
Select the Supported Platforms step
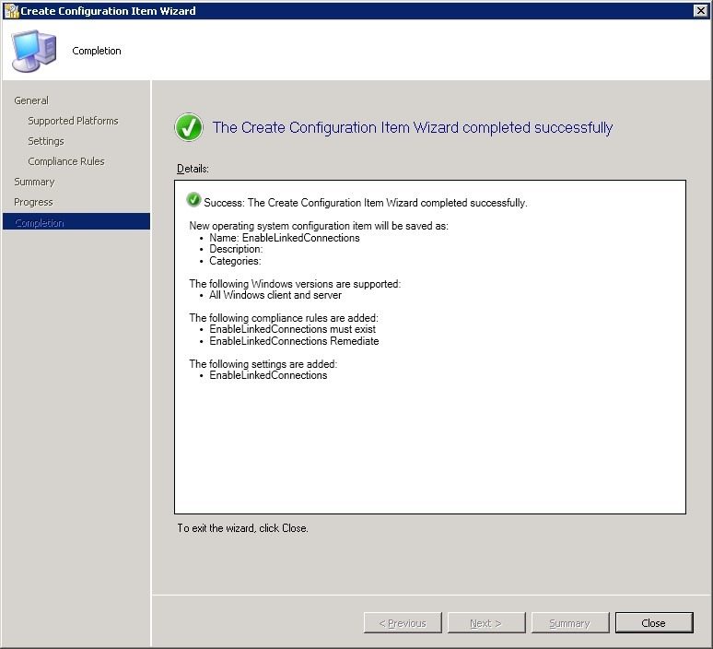tap(73, 121)
